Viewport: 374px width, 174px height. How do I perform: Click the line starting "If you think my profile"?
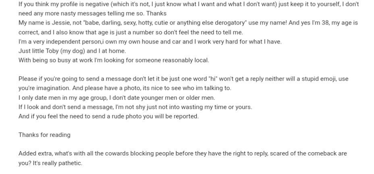tap(121, 4)
